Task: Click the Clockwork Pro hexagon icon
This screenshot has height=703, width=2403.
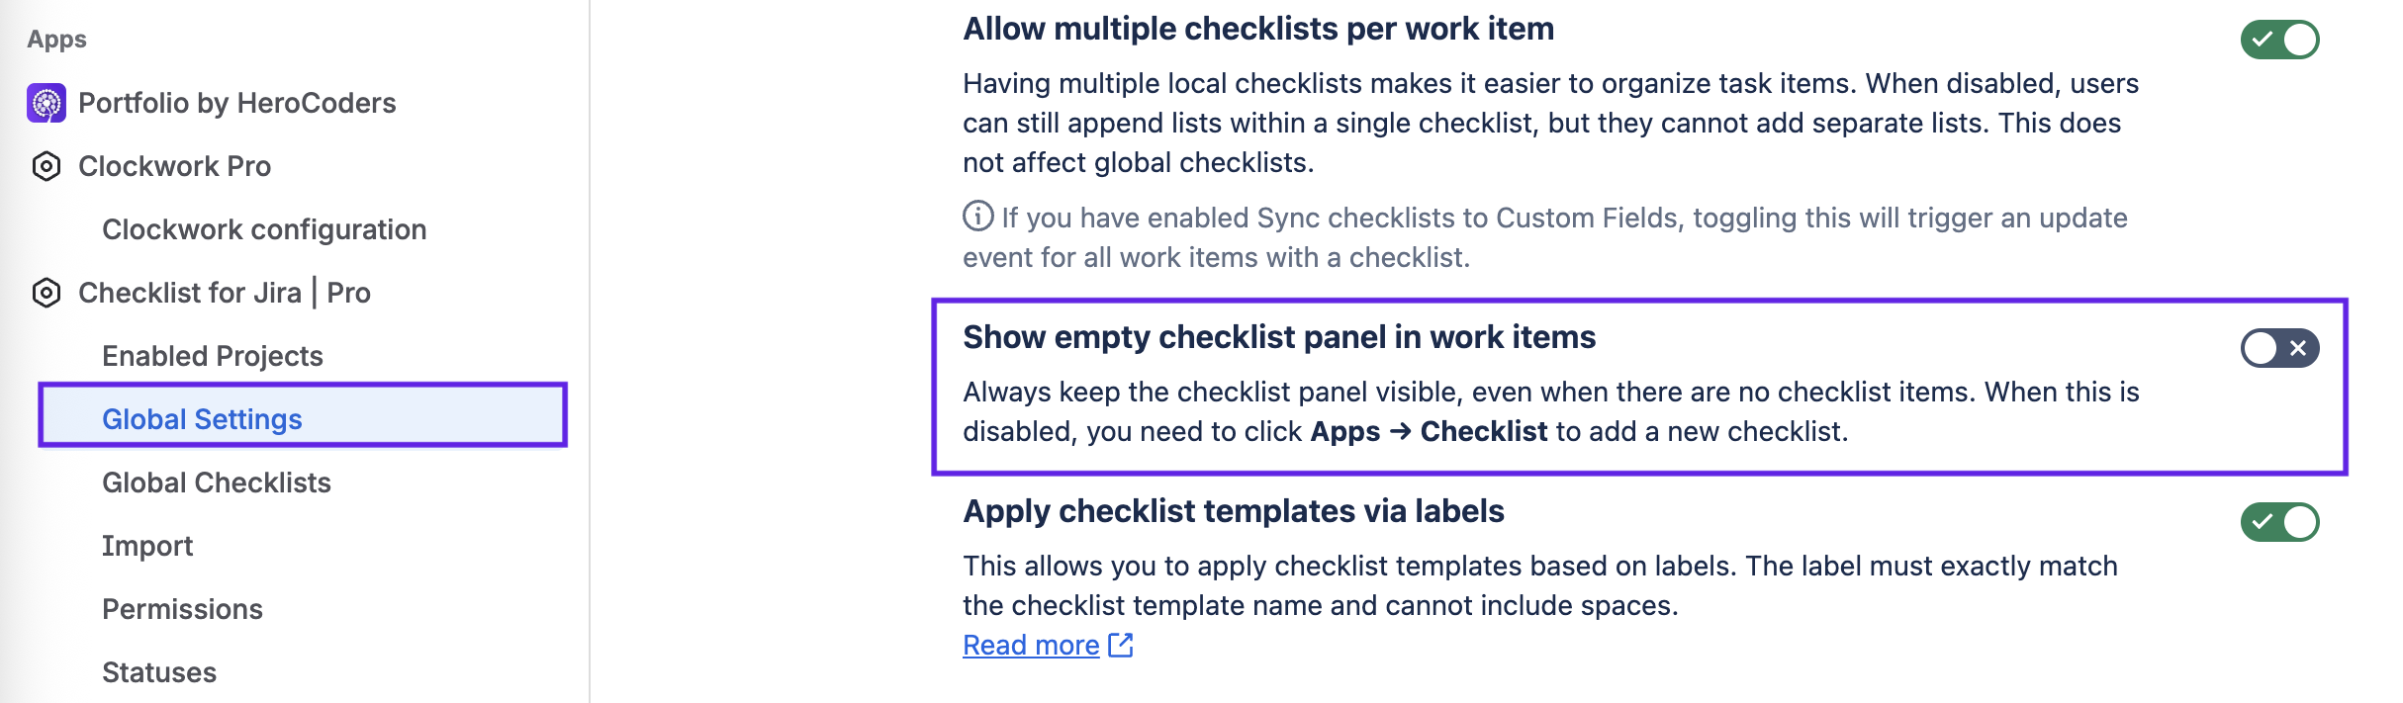Action: [x=46, y=166]
